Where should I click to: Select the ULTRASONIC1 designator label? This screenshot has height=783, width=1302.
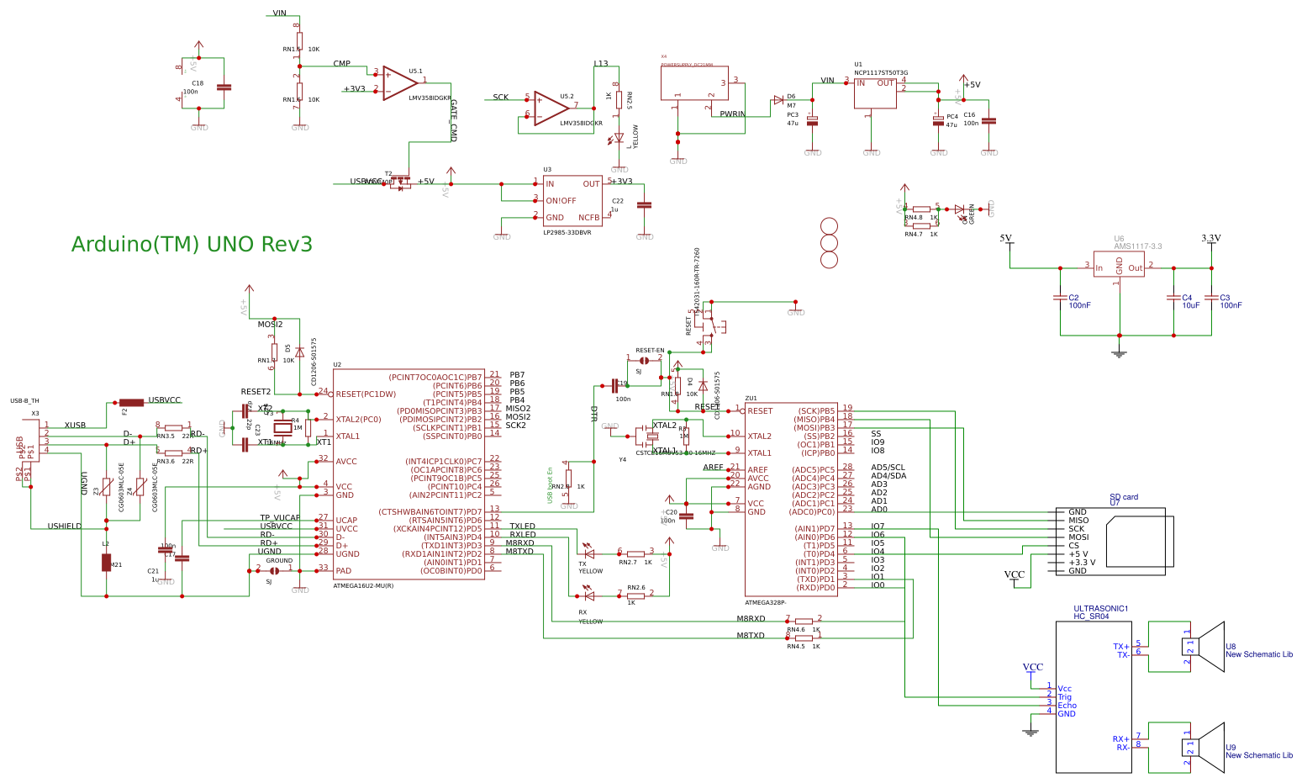(1101, 608)
